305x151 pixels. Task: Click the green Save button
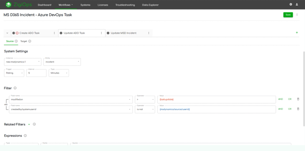[288, 15]
